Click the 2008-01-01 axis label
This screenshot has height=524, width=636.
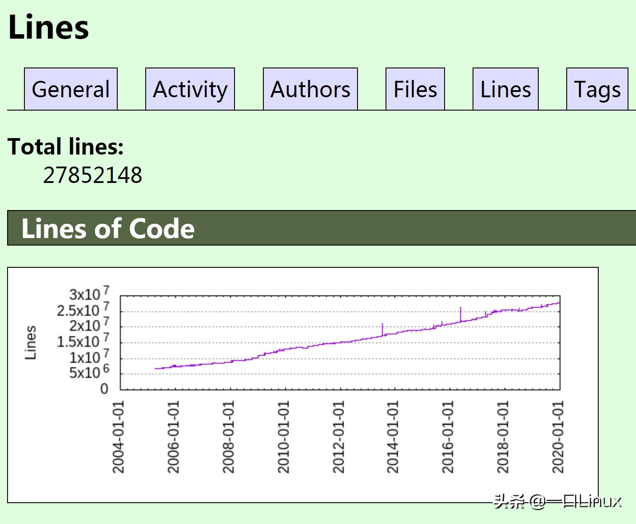pos(228,437)
